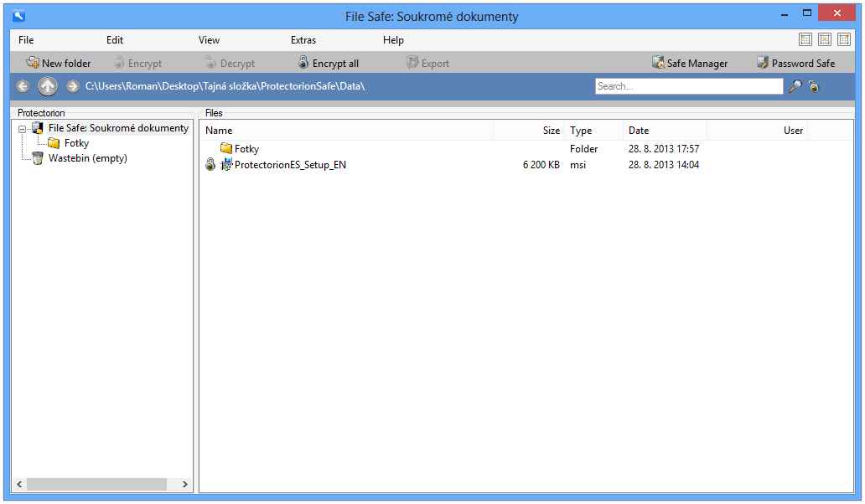865x504 pixels.
Task: Sort files by Date column header
Action: [x=666, y=131]
